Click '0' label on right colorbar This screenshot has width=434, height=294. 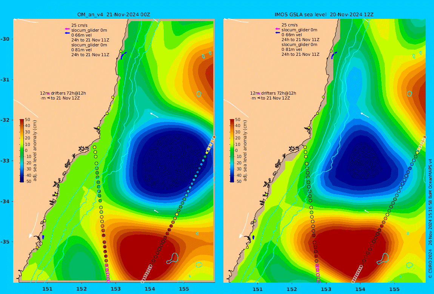click(236, 151)
